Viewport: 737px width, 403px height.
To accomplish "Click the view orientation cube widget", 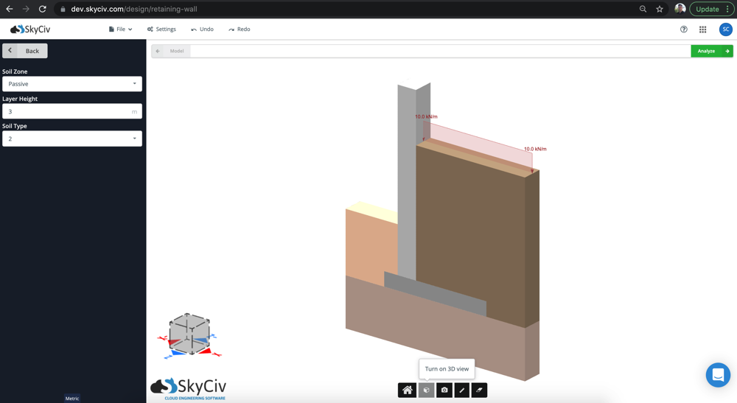I will coord(189,334).
